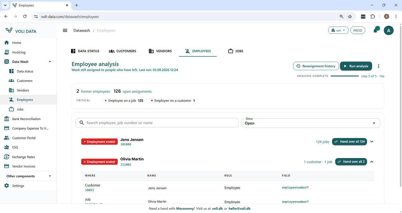Click the Exchange Rates icon

[7, 157]
